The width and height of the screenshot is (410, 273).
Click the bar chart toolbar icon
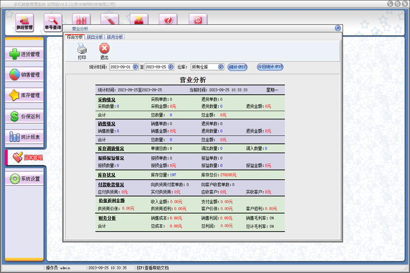(x=81, y=20)
